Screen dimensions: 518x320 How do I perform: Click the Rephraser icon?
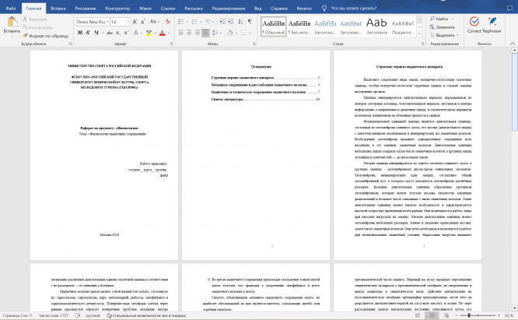pos(492,22)
